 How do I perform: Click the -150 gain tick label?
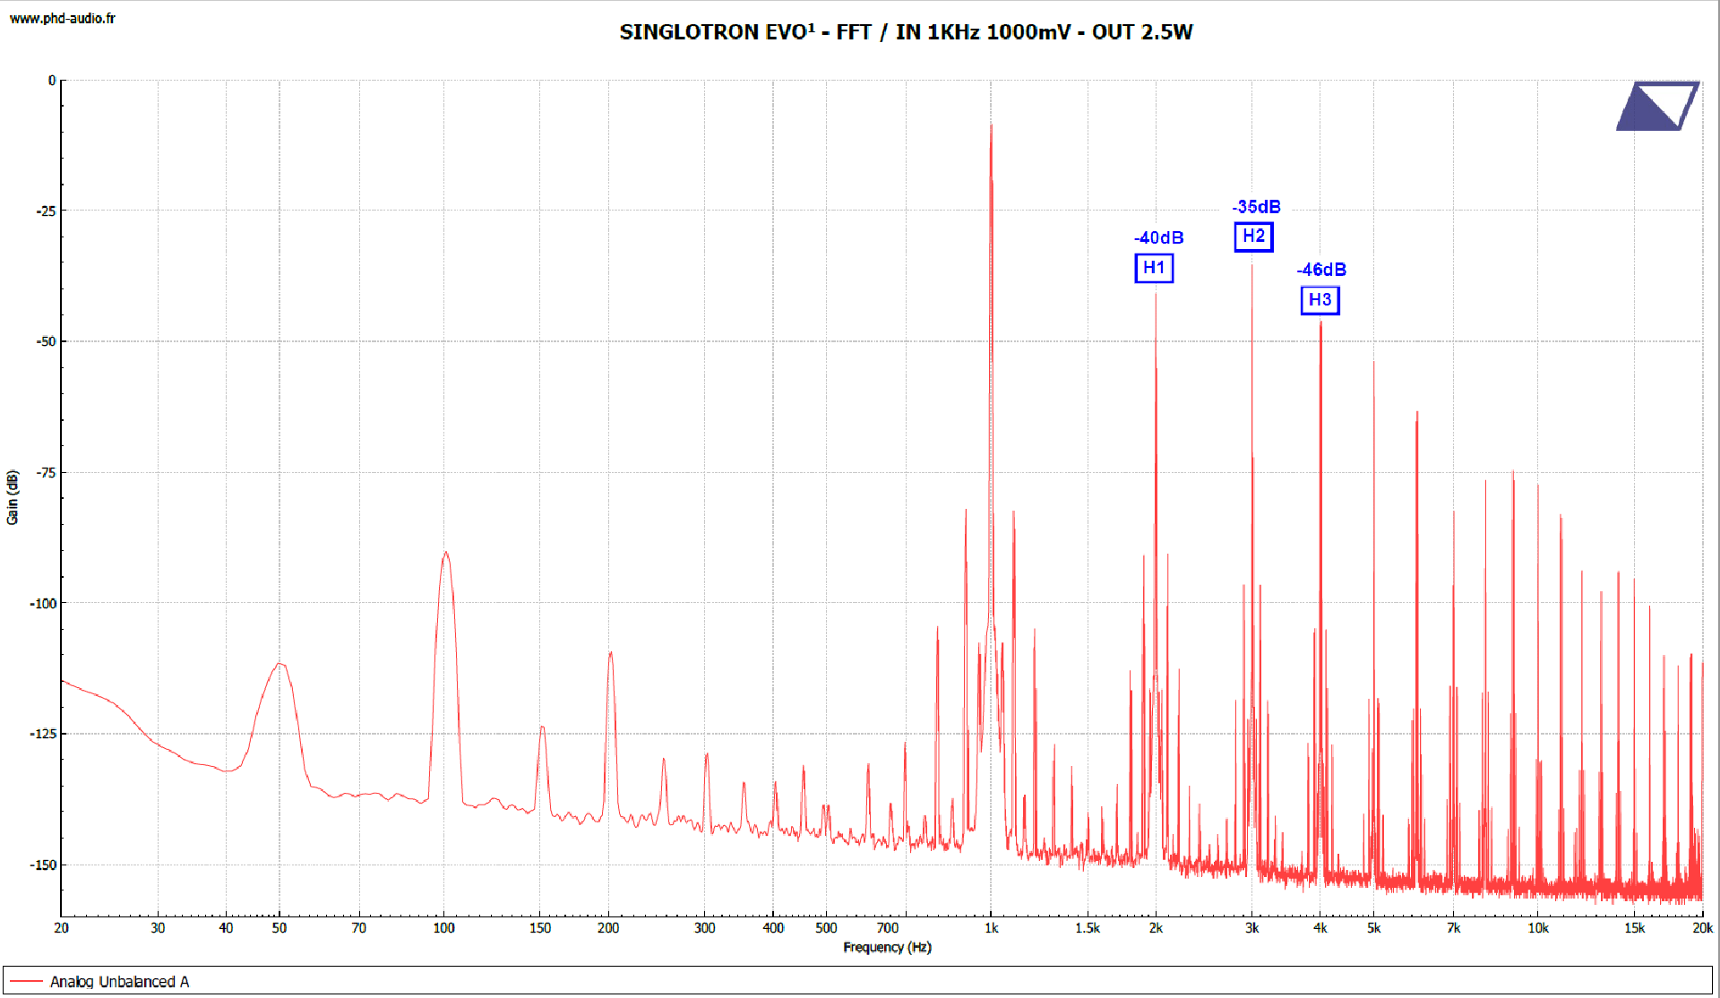tap(43, 865)
